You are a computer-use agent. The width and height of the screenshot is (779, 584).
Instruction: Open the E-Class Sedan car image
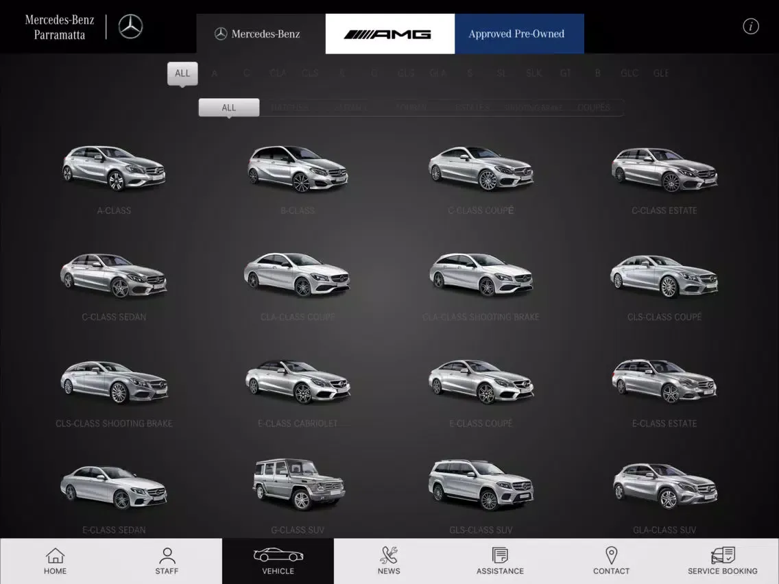[114, 487]
